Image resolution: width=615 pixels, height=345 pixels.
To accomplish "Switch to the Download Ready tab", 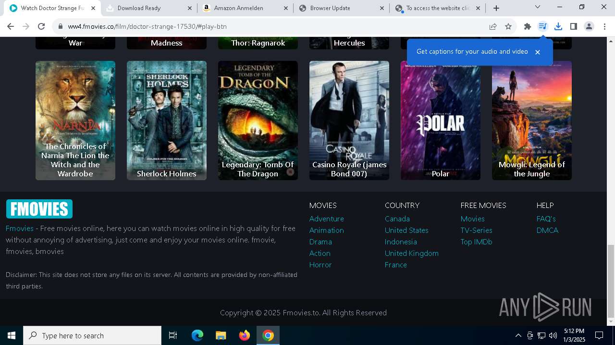I will coord(149,8).
